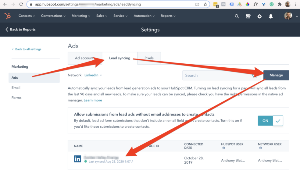Click the CONNECTED DATE column header
300x174 pixels.
(194, 146)
